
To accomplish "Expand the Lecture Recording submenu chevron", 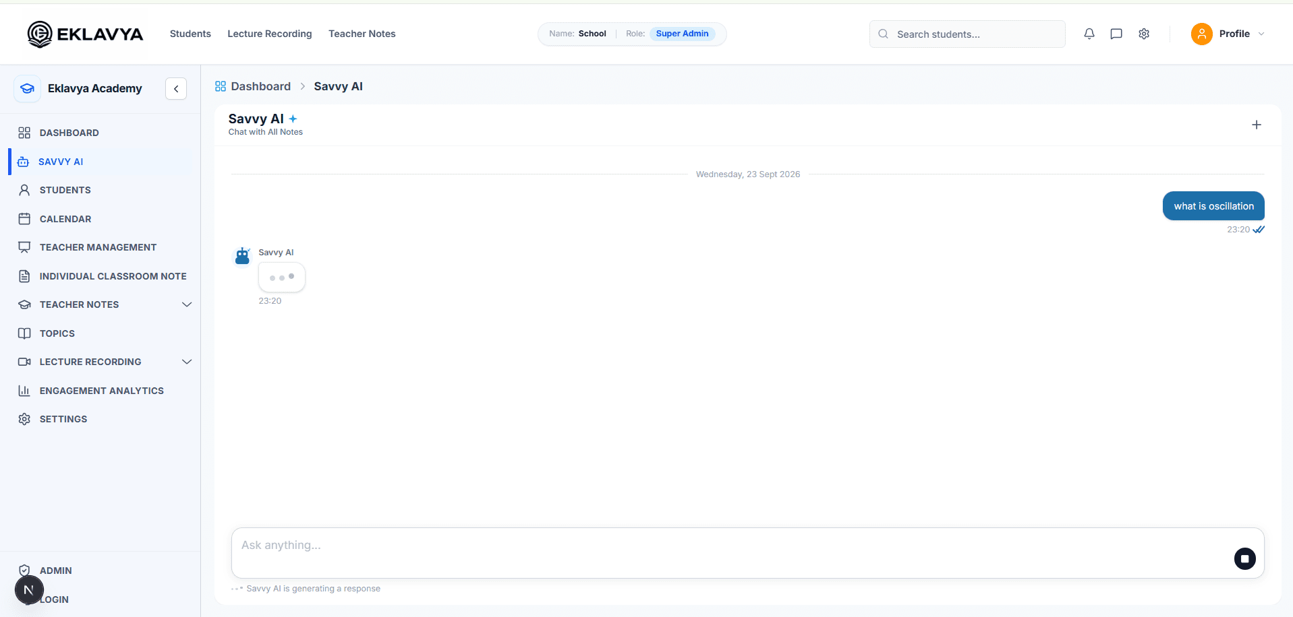I will pos(187,362).
